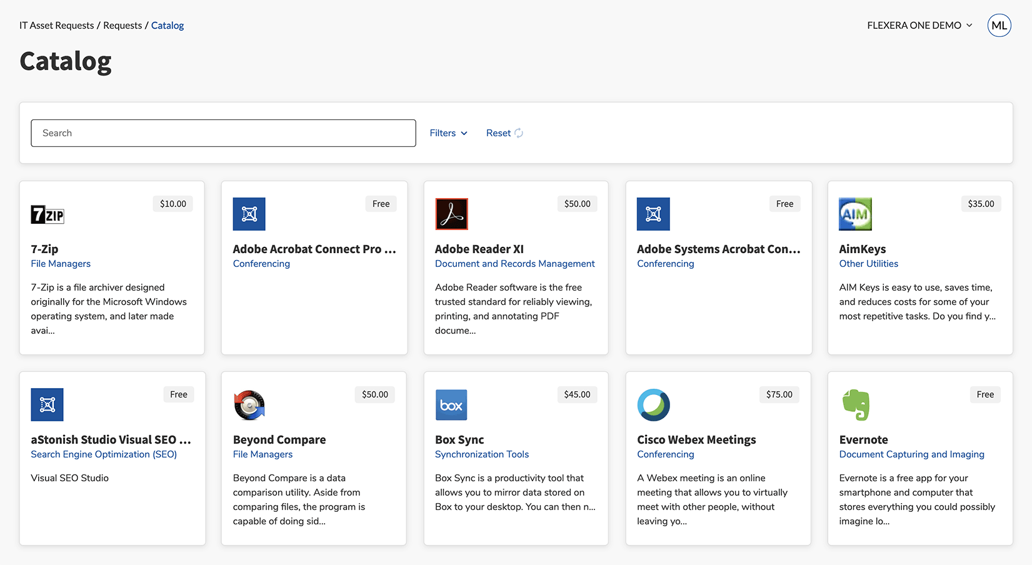1032x565 pixels.
Task: Click the Catalog breadcrumb link
Action: click(168, 26)
